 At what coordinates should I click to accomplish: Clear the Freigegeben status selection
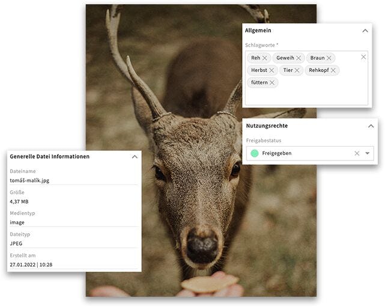pyautogui.click(x=357, y=153)
